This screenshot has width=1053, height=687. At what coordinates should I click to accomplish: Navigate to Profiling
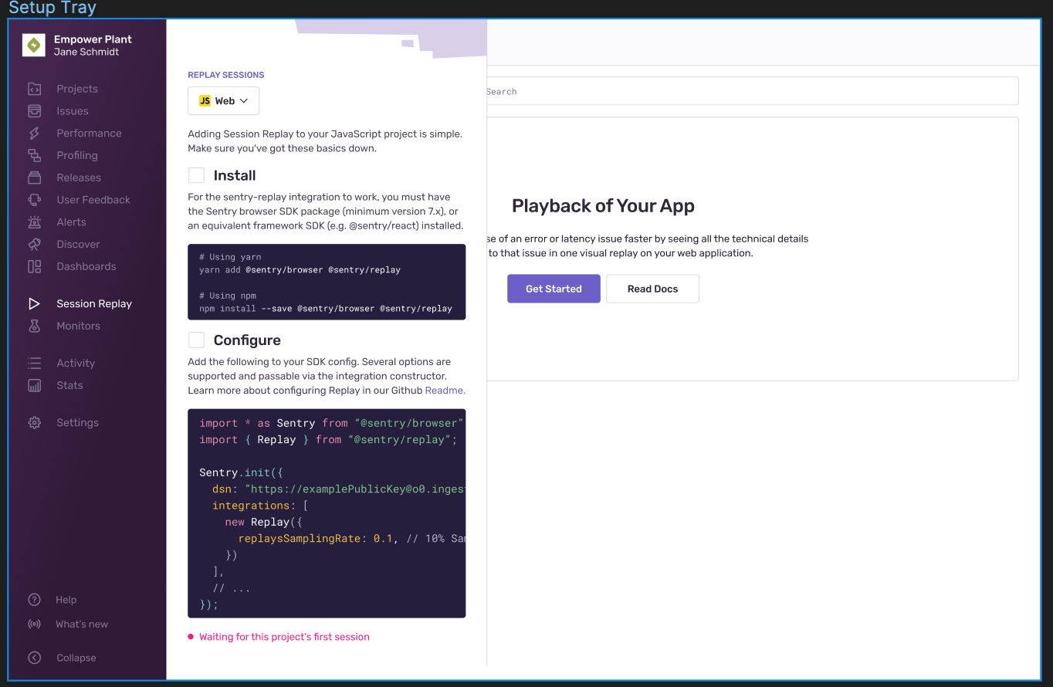coord(76,155)
